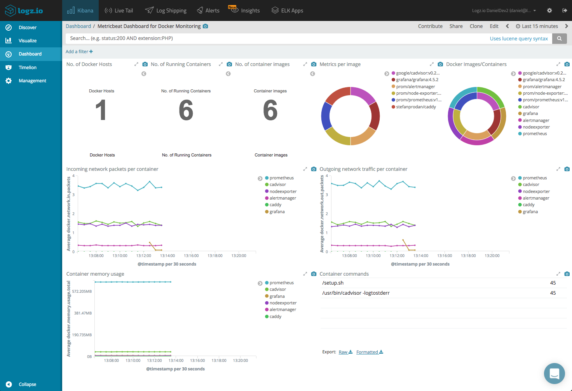Open the Discover sidebar item
The width and height of the screenshot is (572, 391).
[x=27, y=28]
